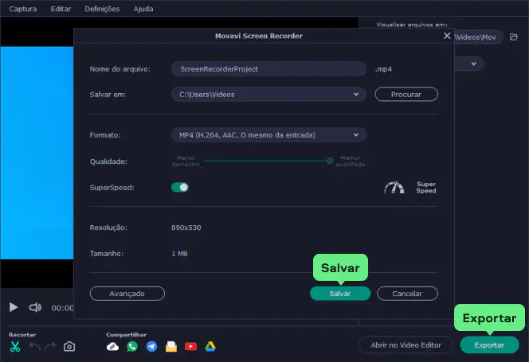This screenshot has height=362, width=529.
Task: Open the Definições menu
Action: tap(102, 9)
